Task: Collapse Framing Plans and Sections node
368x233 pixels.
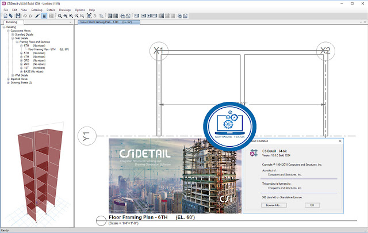Action: (17, 42)
